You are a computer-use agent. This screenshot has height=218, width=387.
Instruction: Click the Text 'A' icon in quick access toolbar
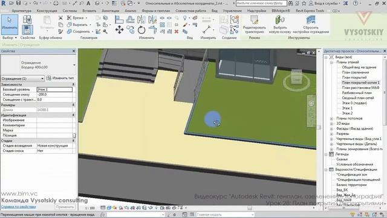(x=88, y=3)
